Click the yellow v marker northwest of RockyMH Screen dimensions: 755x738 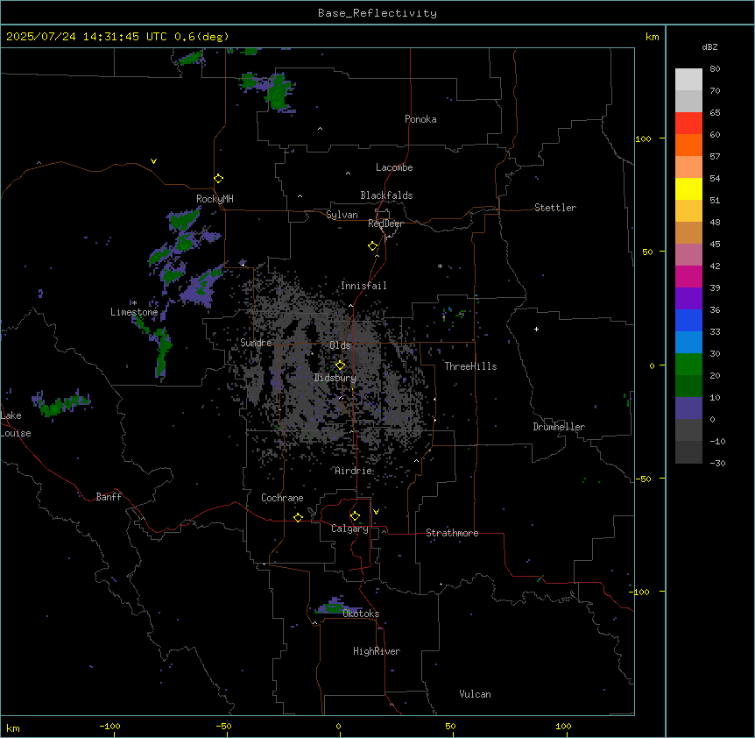153,161
